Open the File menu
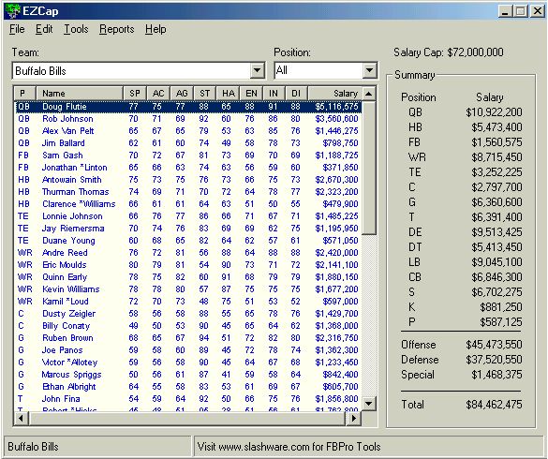The image size is (548, 459). (17, 29)
